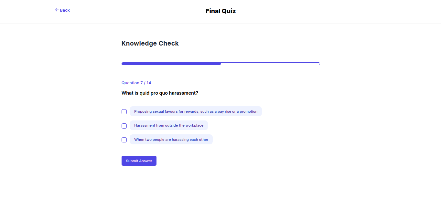Click the quid pro quo question text
Viewport: 441px width, 208px height.
[160, 93]
